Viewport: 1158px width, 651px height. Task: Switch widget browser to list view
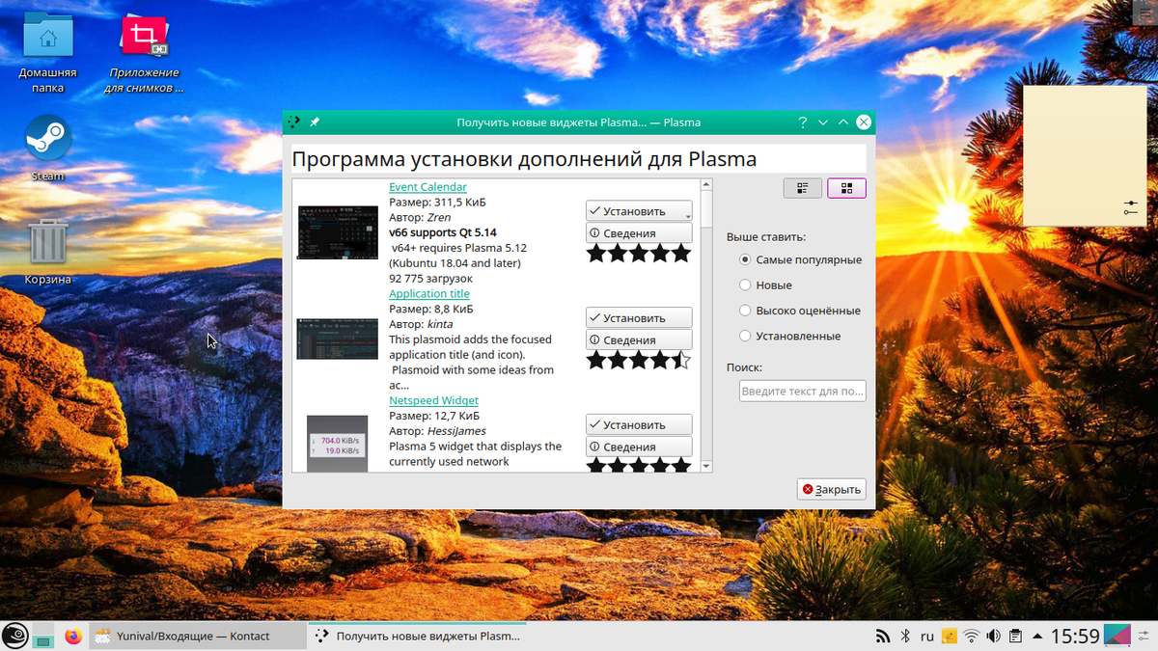[x=803, y=187]
